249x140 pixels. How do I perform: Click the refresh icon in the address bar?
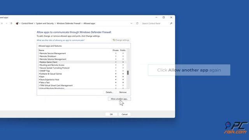137,23
